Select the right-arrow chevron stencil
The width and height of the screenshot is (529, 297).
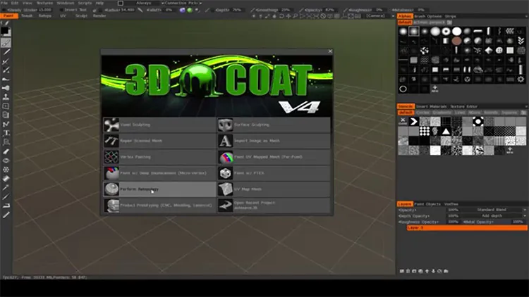tap(413, 122)
